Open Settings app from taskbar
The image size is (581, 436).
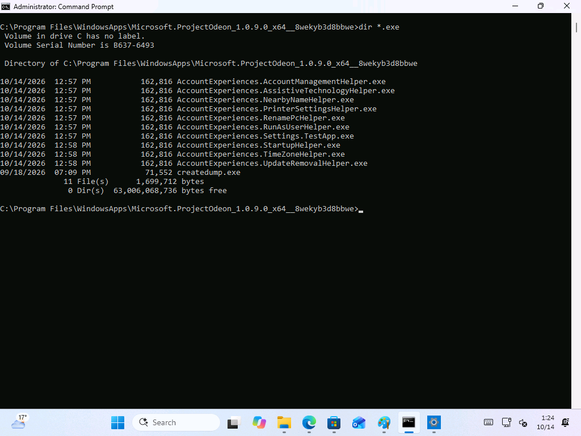pyautogui.click(x=433, y=422)
